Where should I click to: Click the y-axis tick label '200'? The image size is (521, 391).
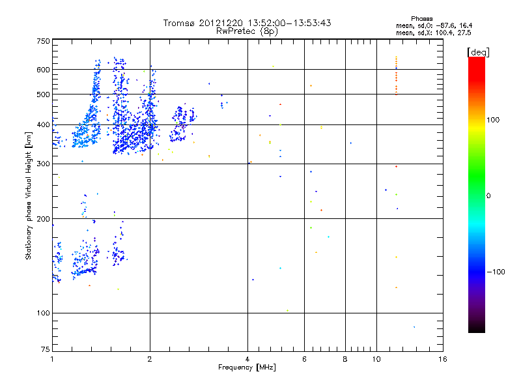pos(44,219)
